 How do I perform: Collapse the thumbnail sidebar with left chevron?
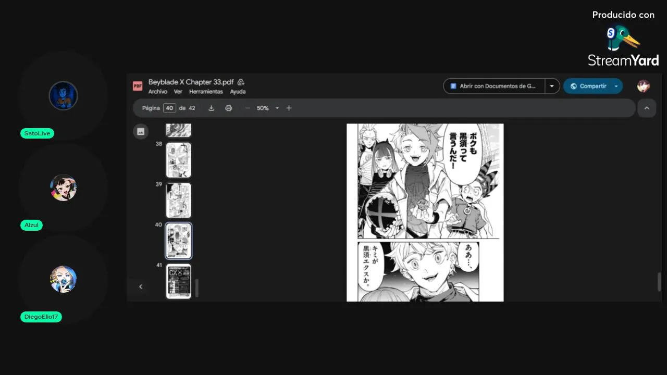pos(140,286)
